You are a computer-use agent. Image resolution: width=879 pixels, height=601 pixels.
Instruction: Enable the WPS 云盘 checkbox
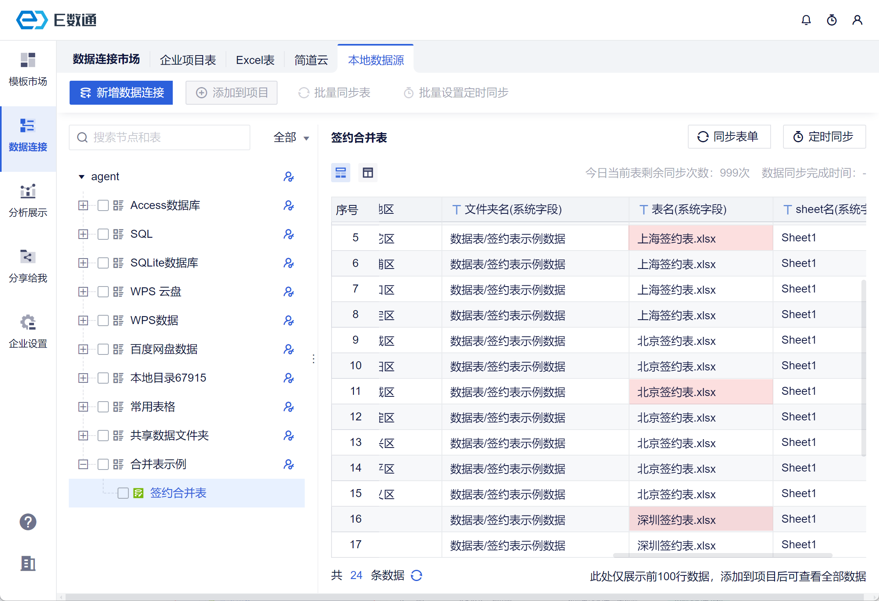103,292
